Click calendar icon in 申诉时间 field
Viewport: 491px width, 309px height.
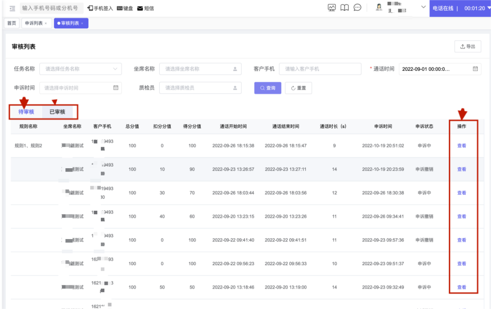click(115, 88)
